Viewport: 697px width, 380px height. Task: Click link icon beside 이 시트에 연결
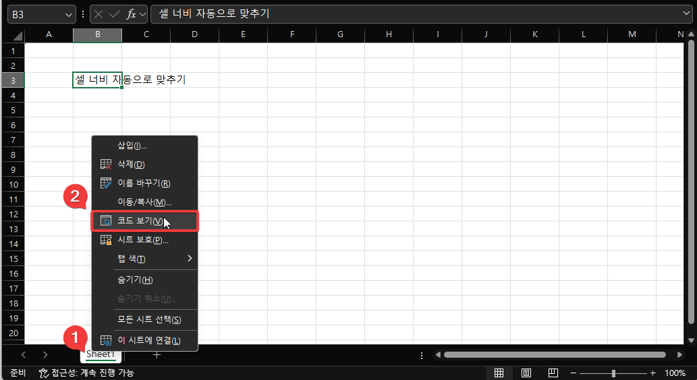coord(106,340)
